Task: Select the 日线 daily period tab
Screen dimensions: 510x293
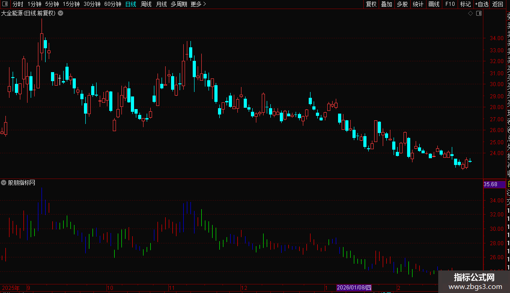Action: [x=131, y=4]
